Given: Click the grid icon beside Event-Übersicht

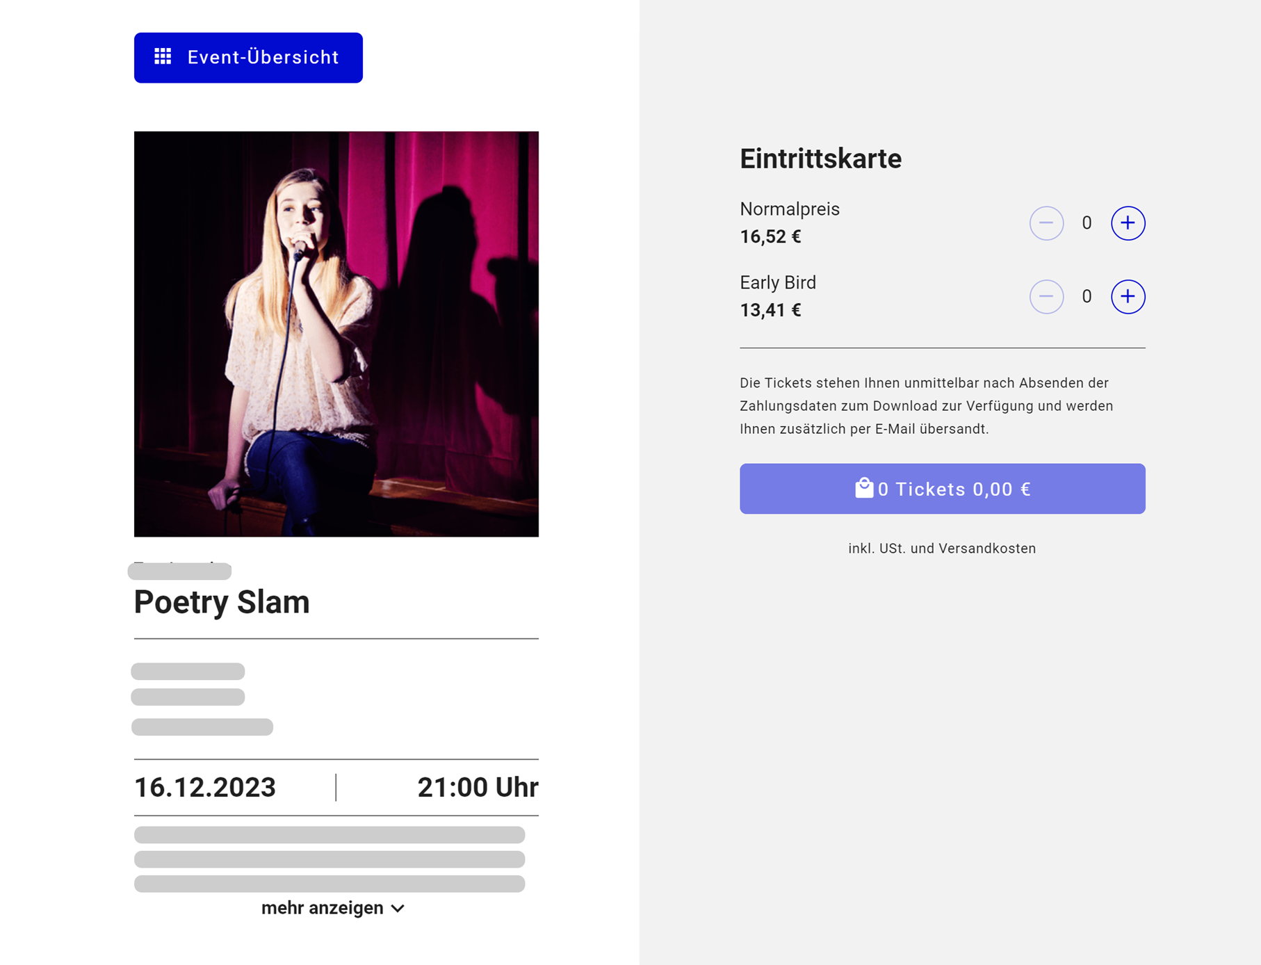Looking at the screenshot, I should pyautogui.click(x=163, y=57).
